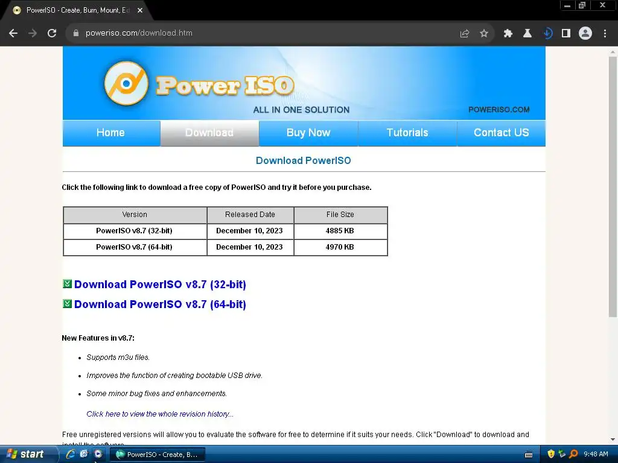Go back with the browser back arrow
618x463 pixels.
pyautogui.click(x=13, y=33)
